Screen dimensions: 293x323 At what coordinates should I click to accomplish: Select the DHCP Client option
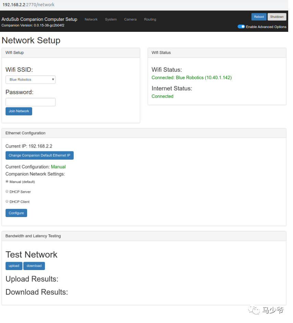(x=7, y=201)
